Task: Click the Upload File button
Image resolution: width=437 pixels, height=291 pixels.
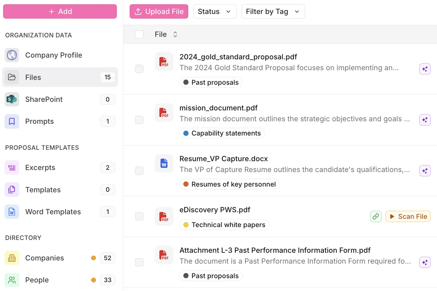Action: 159,11
